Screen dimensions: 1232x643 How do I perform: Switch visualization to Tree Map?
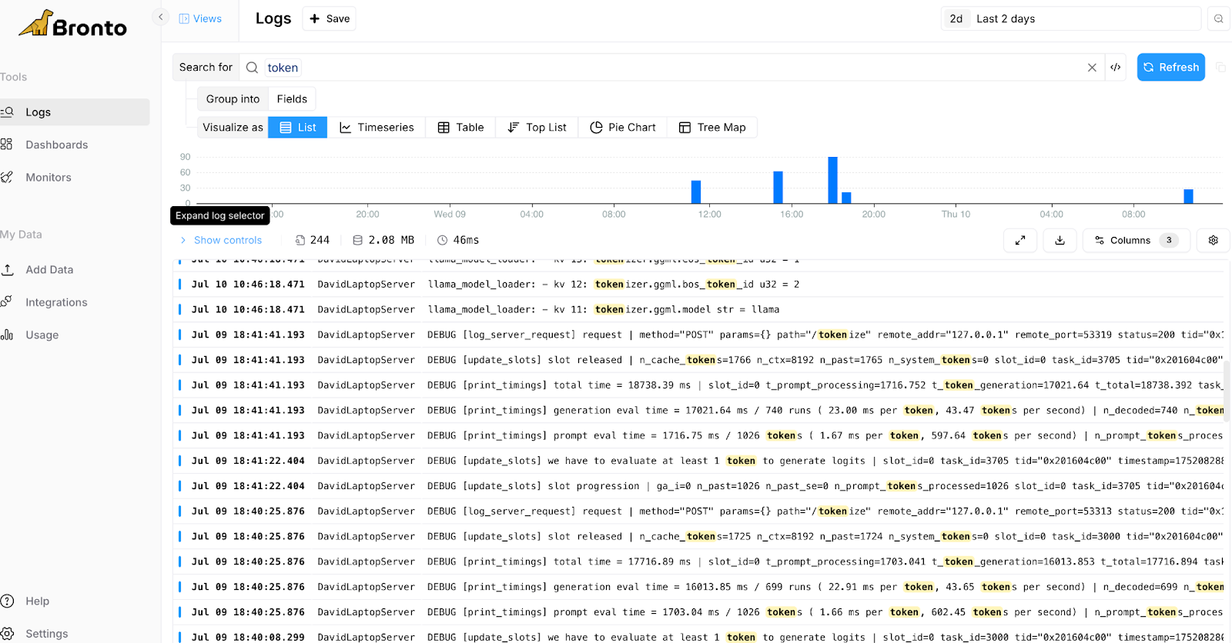(711, 128)
